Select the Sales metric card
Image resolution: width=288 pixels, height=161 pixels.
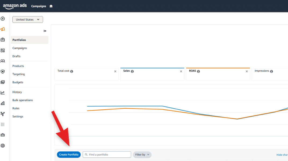[x=152, y=74]
